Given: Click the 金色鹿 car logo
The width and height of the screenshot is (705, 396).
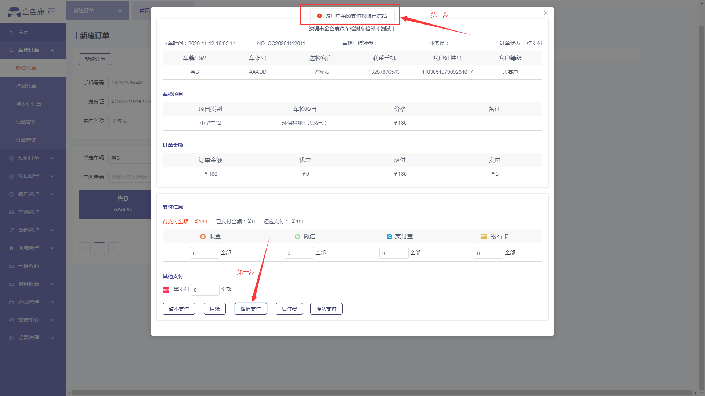Looking at the screenshot, I should click(x=14, y=12).
